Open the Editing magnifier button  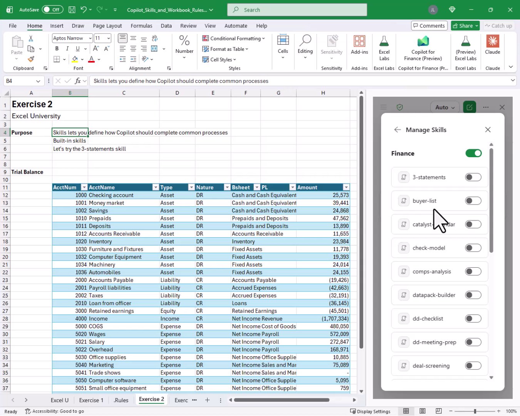(x=305, y=47)
